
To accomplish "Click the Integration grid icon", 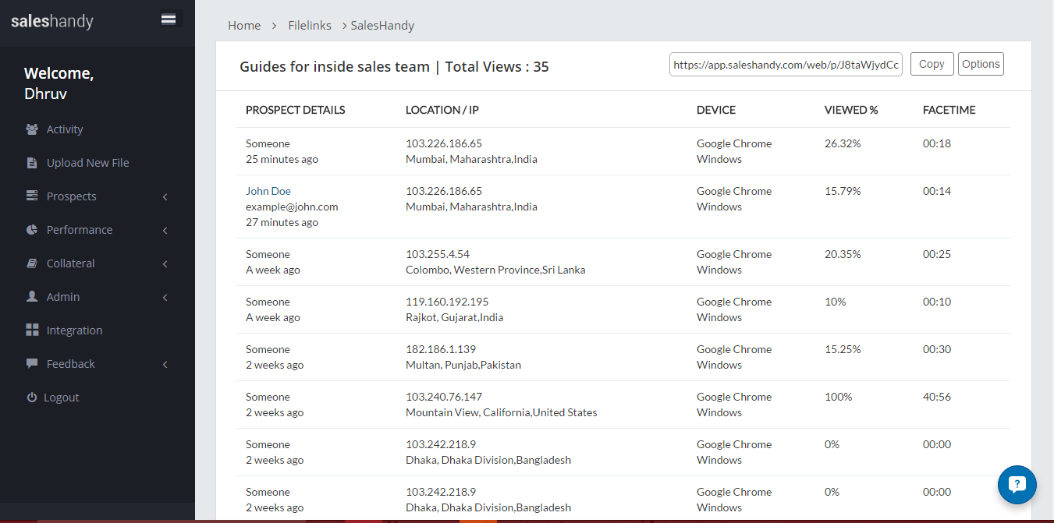I will 32,330.
